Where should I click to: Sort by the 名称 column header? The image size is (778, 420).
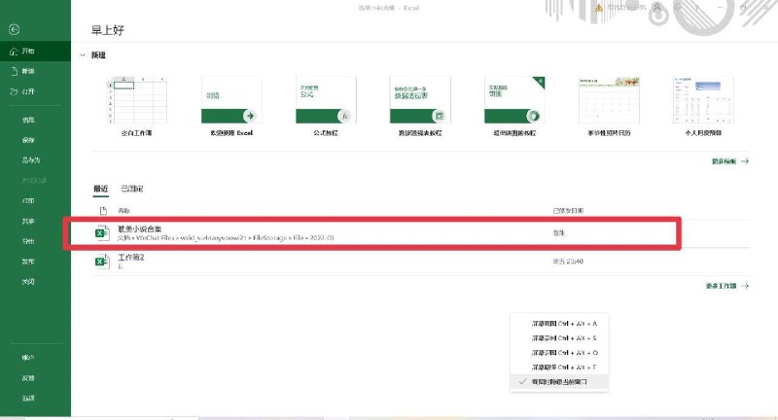[x=124, y=211]
